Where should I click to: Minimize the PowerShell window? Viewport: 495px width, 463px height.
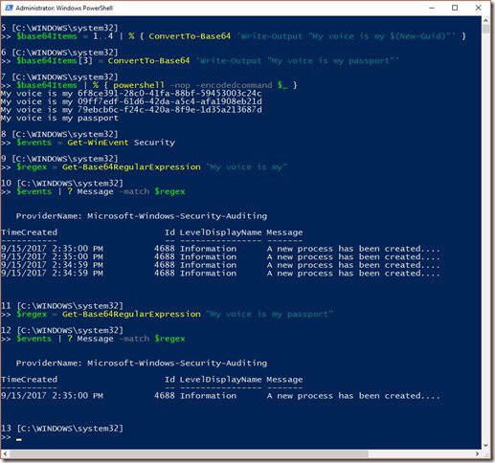pyautogui.click(x=432, y=8)
